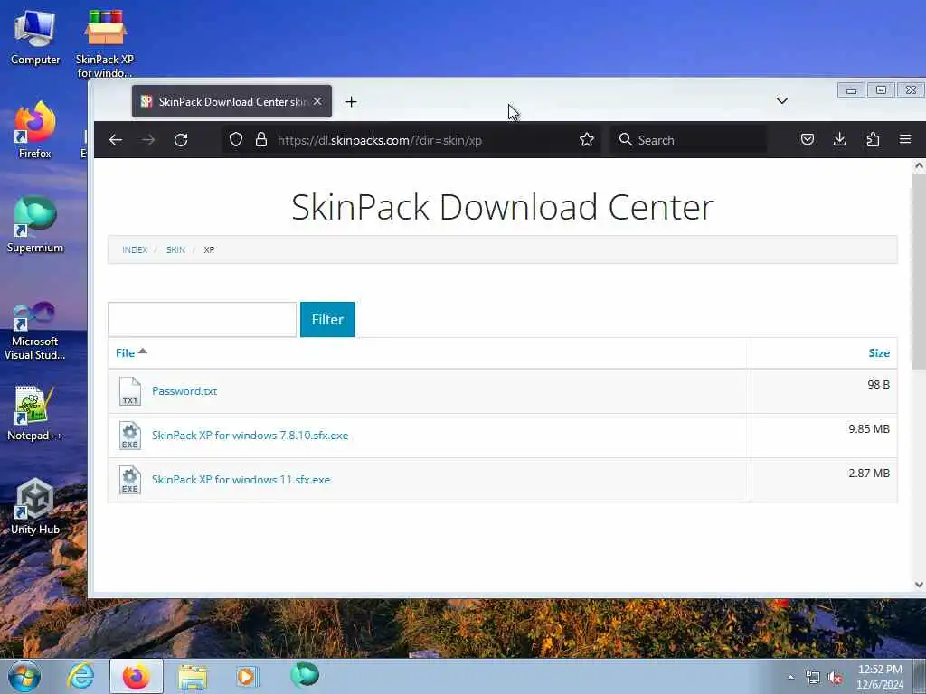The width and height of the screenshot is (926, 694).
Task: Click the muted volume tray icon
Action: click(x=835, y=678)
